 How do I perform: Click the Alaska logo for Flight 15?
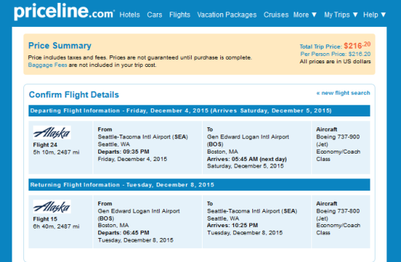tap(52, 207)
